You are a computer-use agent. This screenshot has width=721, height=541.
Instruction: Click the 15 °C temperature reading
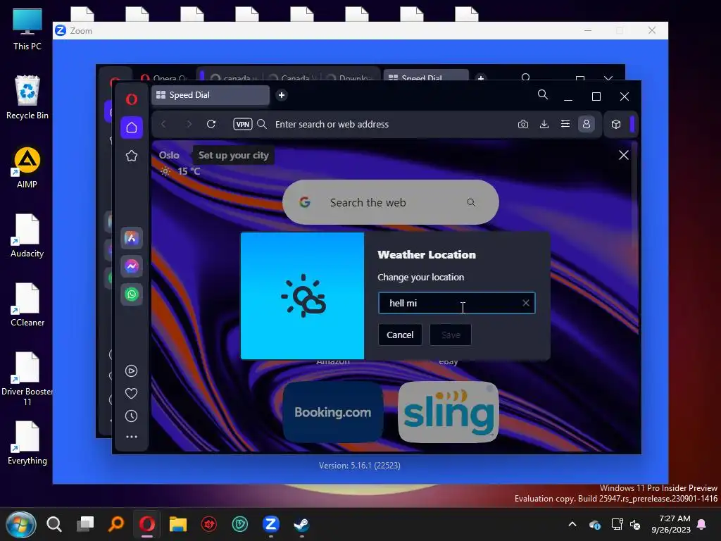189,171
